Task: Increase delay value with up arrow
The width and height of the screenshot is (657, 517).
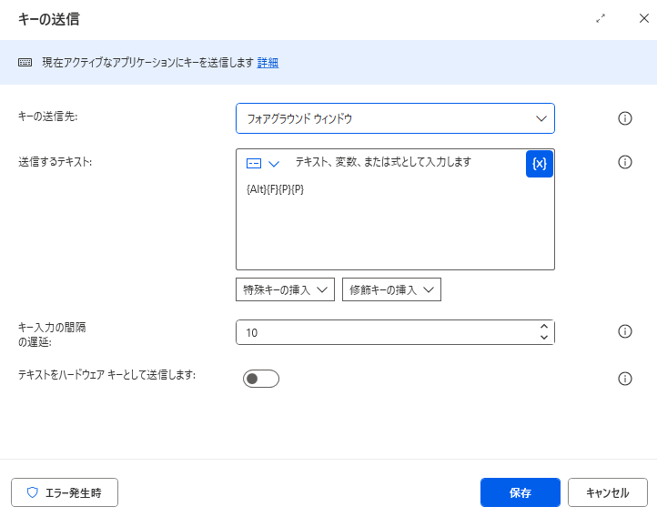Action: coord(544,327)
